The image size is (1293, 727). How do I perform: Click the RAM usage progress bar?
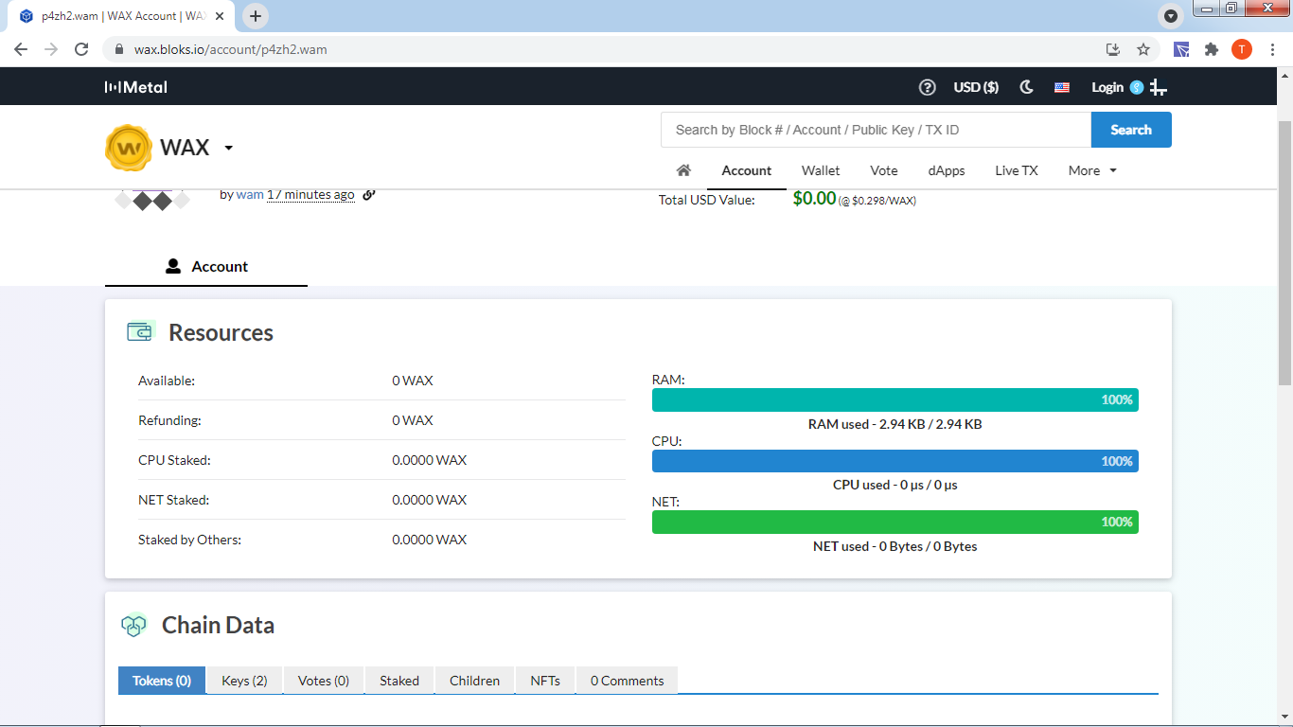point(895,399)
